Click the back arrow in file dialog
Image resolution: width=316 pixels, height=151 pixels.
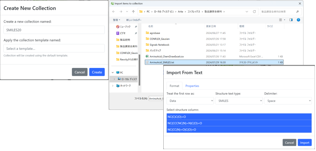tap(113, 12)
